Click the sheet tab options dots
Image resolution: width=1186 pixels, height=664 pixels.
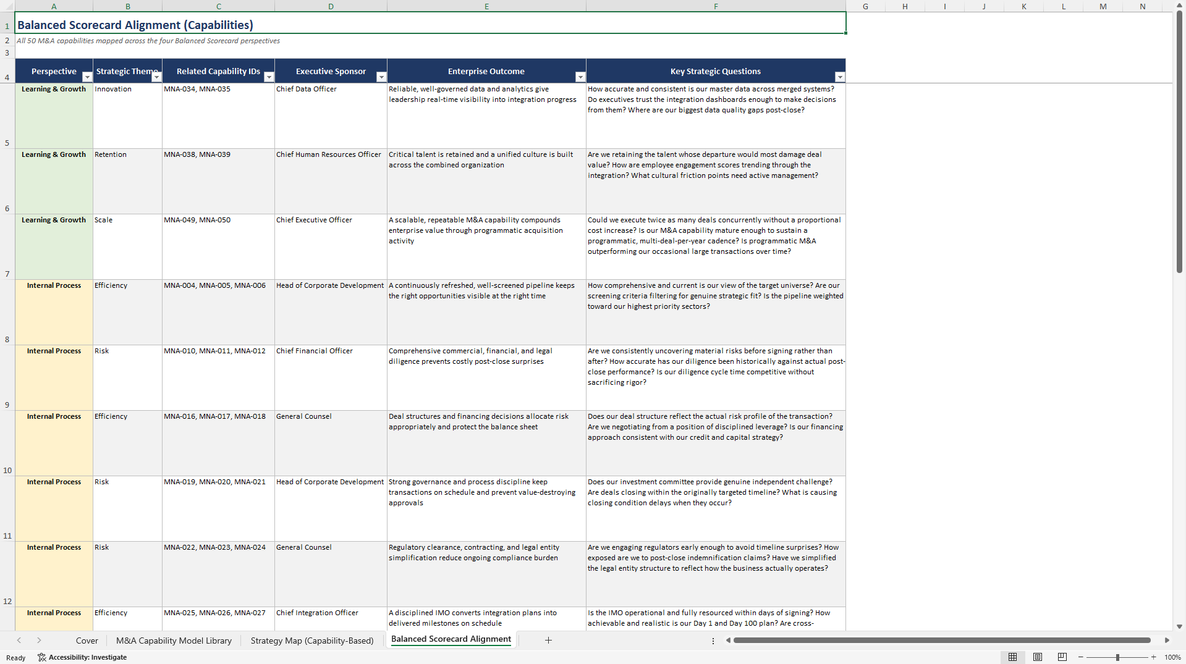713,641
